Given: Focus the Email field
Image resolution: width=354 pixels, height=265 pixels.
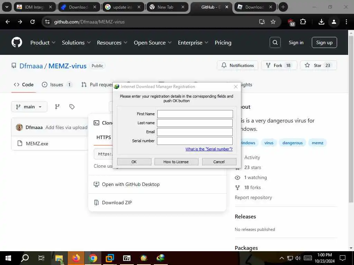Looking at the screenshot, I should pos(195,132).
